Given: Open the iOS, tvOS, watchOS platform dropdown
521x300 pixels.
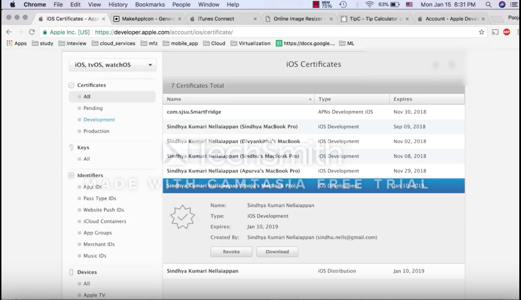Looking at the screenshot, I should tap(113, 65).
